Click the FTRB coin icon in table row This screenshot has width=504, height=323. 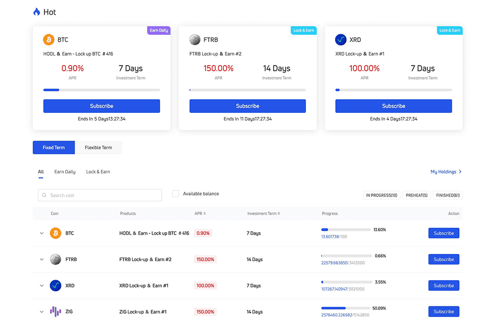(55, 260)
